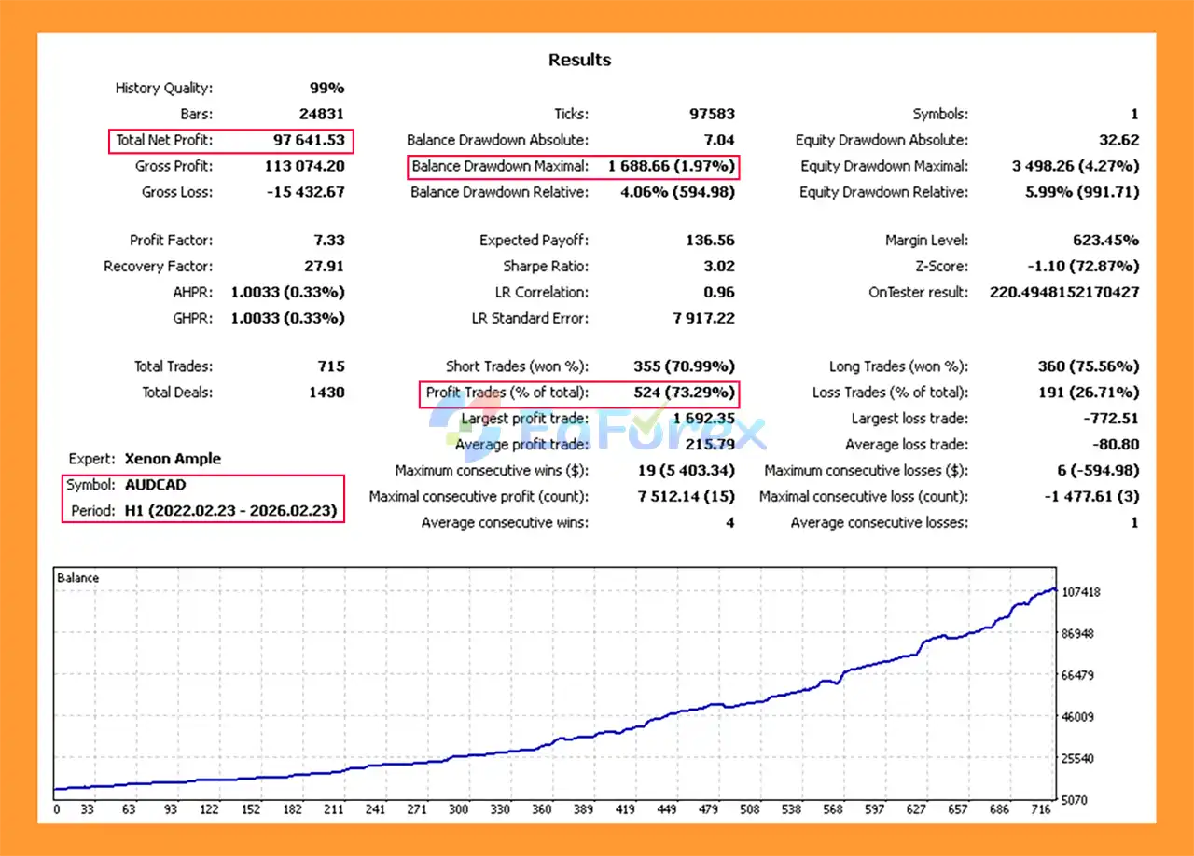Viewport: 1194px width, 856px height.
Task: Select the AUDCAD symbol text
Action: pos(155,485)
